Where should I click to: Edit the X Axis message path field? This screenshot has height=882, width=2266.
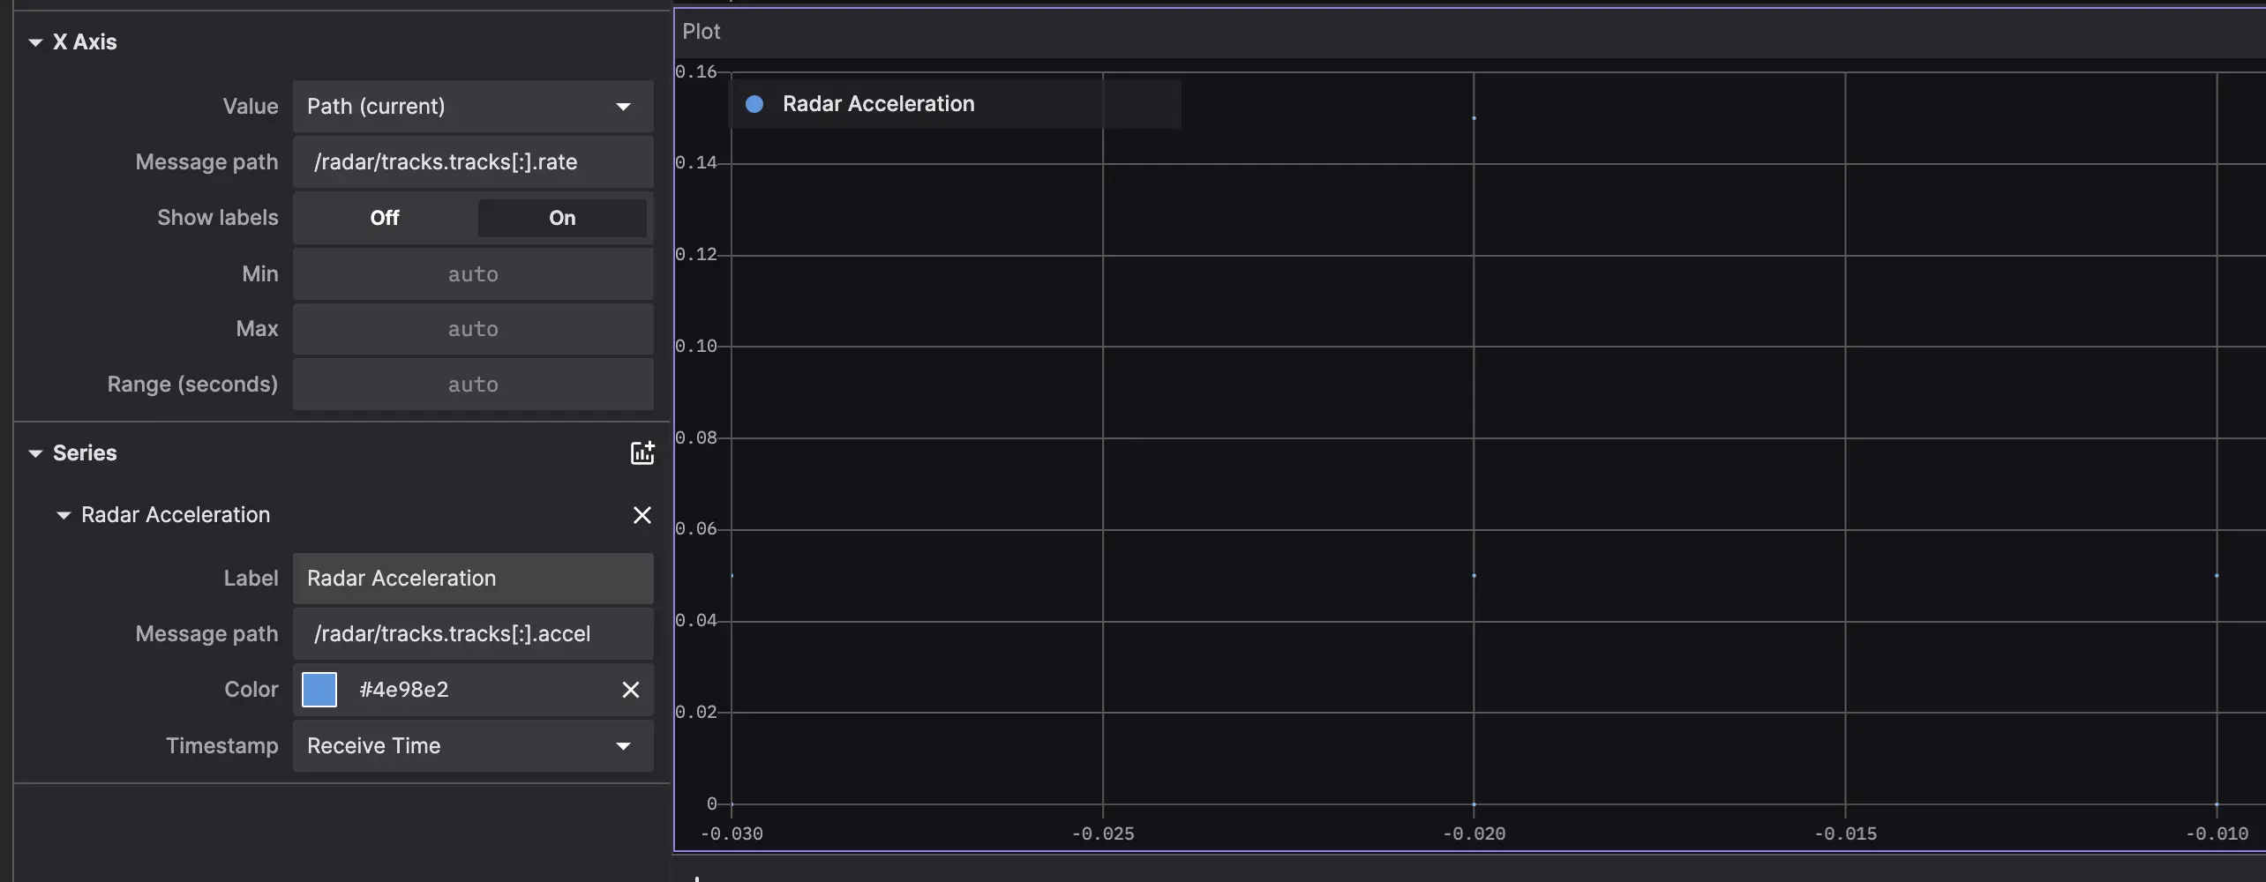coord(473,162)
